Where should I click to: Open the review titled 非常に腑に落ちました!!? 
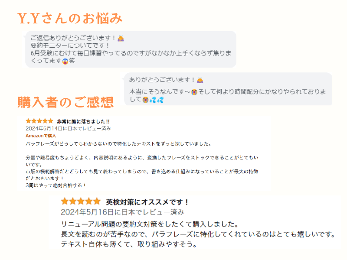[83, 122]
